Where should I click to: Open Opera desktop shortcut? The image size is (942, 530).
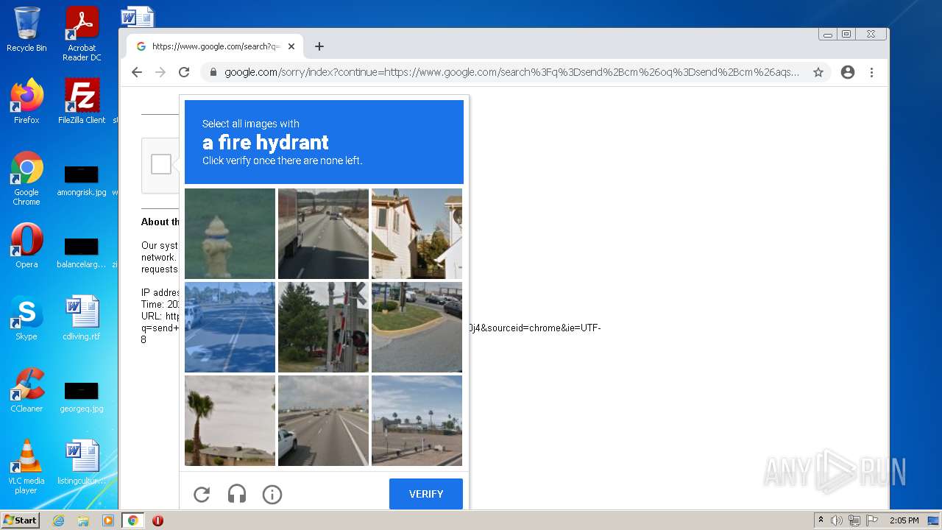[26, 246]
